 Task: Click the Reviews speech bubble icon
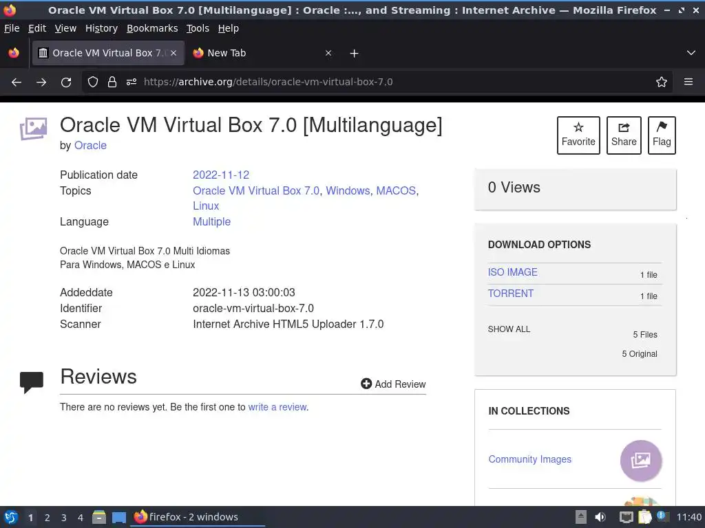coord(32,382)
